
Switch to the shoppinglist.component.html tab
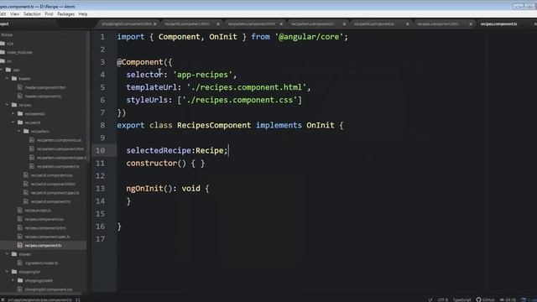click(127, 24)
